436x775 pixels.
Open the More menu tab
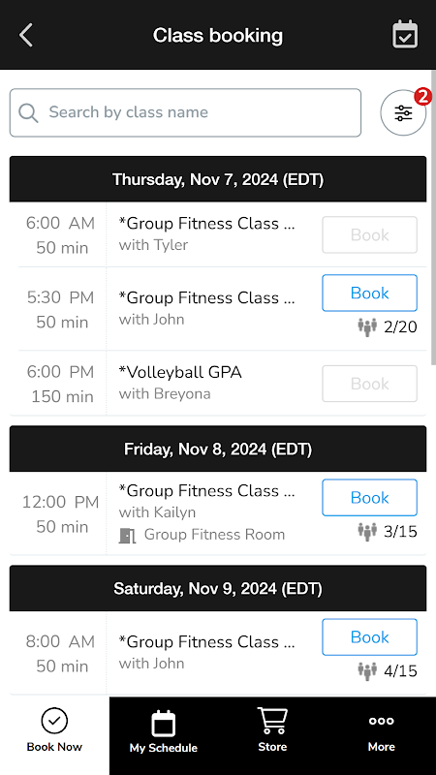[381, 729]
